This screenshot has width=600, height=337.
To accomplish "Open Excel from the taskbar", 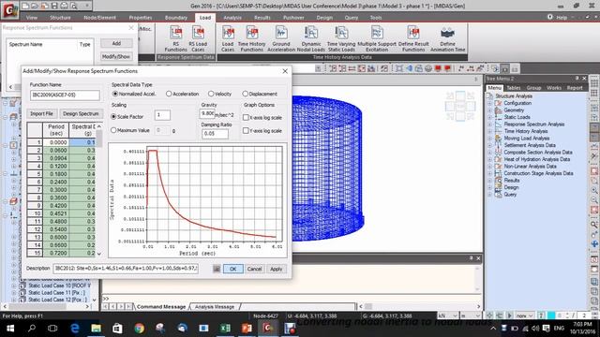I will click(225, 328).
